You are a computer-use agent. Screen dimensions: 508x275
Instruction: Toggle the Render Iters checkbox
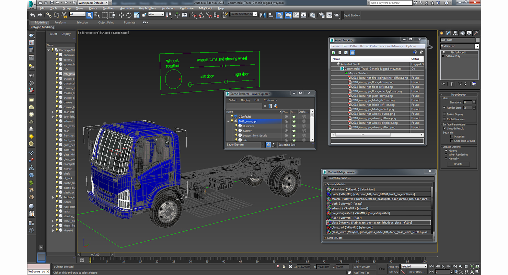444,108
